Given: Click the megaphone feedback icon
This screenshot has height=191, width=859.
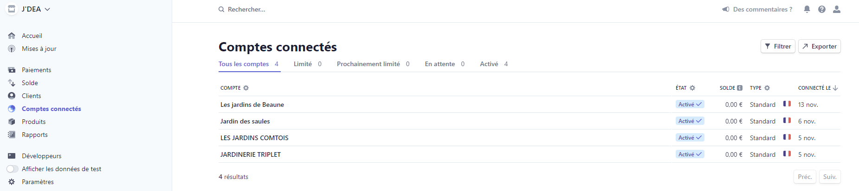Looking at the screenshot, I should point(726,9).
